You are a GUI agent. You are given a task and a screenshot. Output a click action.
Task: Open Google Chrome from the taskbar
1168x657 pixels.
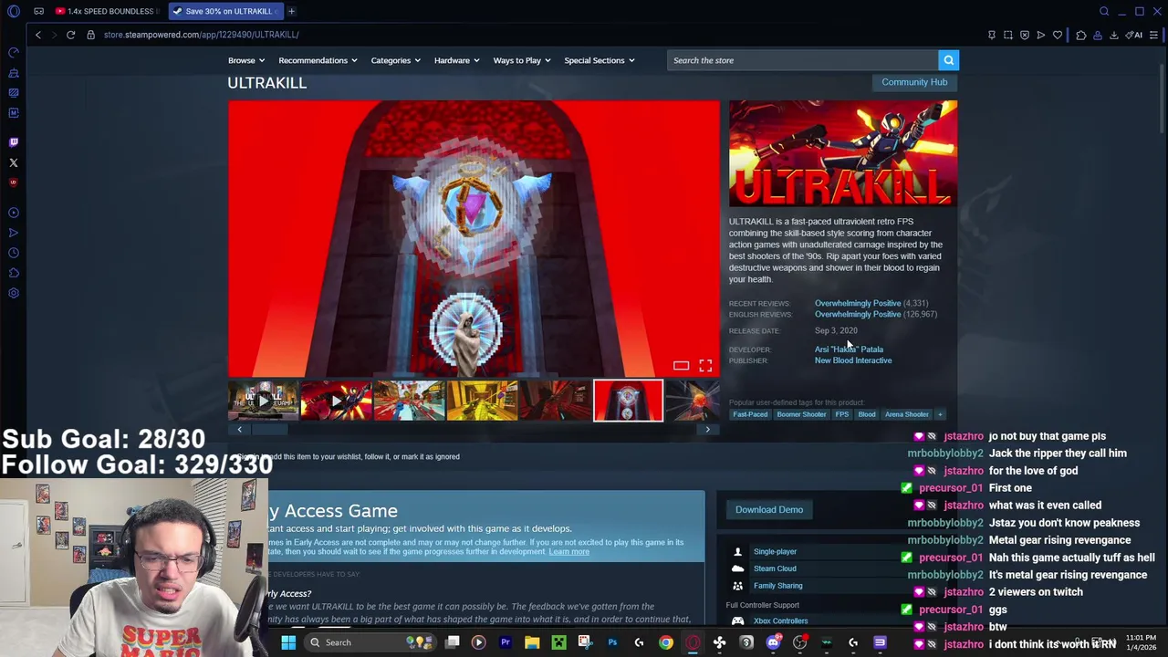tap(666, 642)
